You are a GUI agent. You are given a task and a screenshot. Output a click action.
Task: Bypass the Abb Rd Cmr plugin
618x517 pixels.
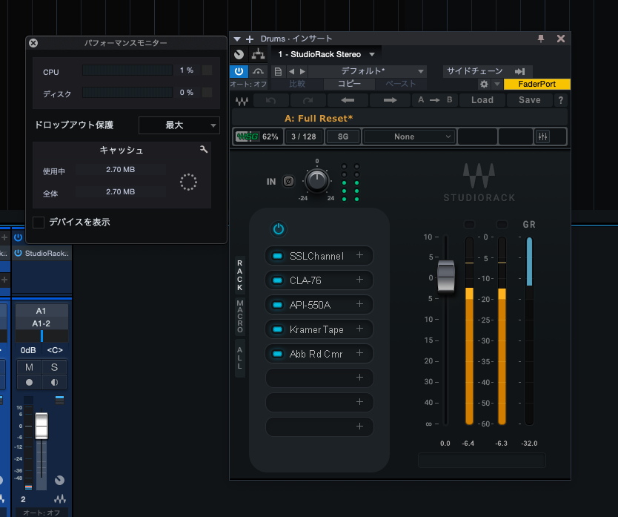click(x=277, y=354)
